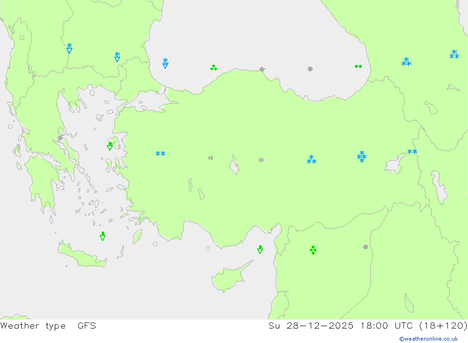Select the blue snow shower symbol over Bulgaria
The height and width of the screenshot is (343, 468).
pyautogui.click(x=117, y=57)
